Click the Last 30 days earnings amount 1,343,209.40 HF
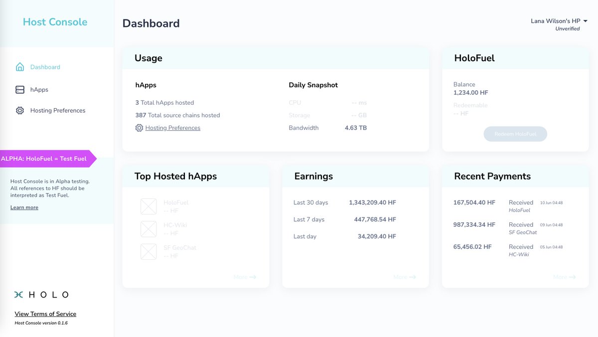 tap(372, 203)
